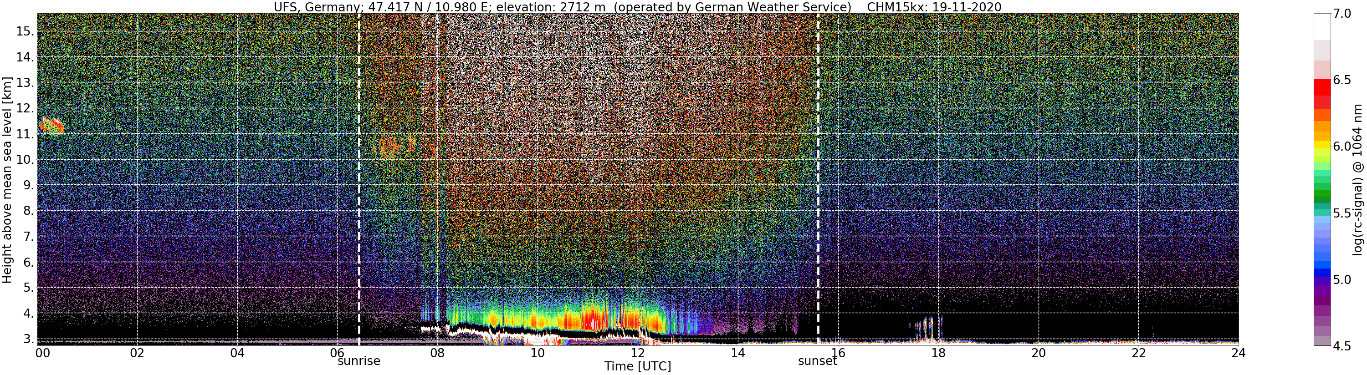Screen dimensions: 1367x375
Task: Click the '14.' height axis tick
Action: 25,57
